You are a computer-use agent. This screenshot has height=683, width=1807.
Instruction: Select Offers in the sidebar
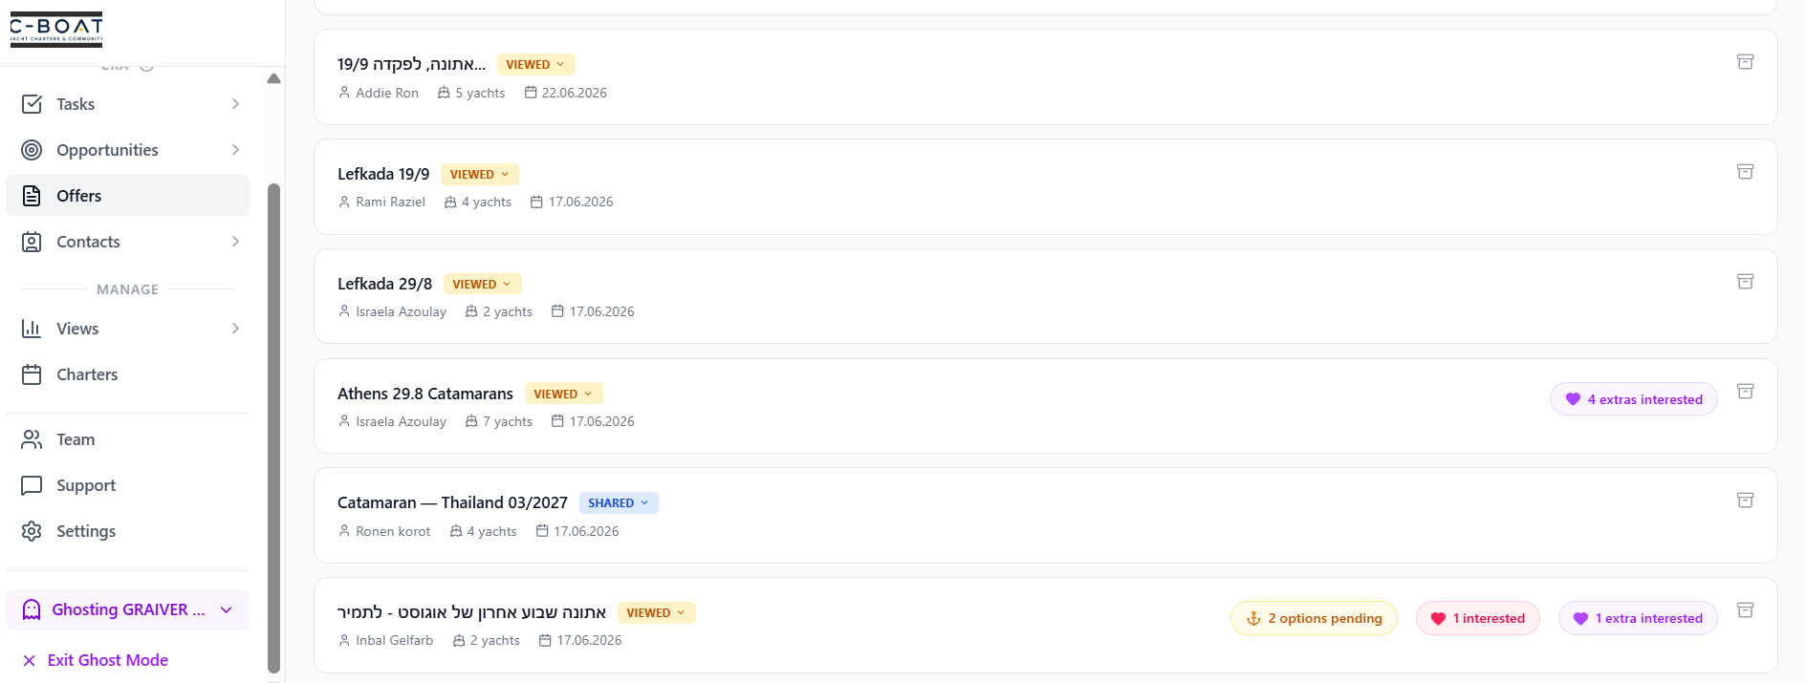128,196
